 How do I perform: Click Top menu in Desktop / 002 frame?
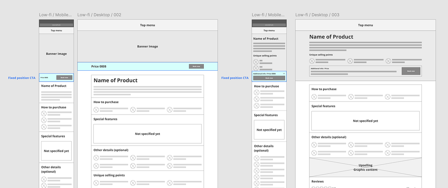point(147,25)
